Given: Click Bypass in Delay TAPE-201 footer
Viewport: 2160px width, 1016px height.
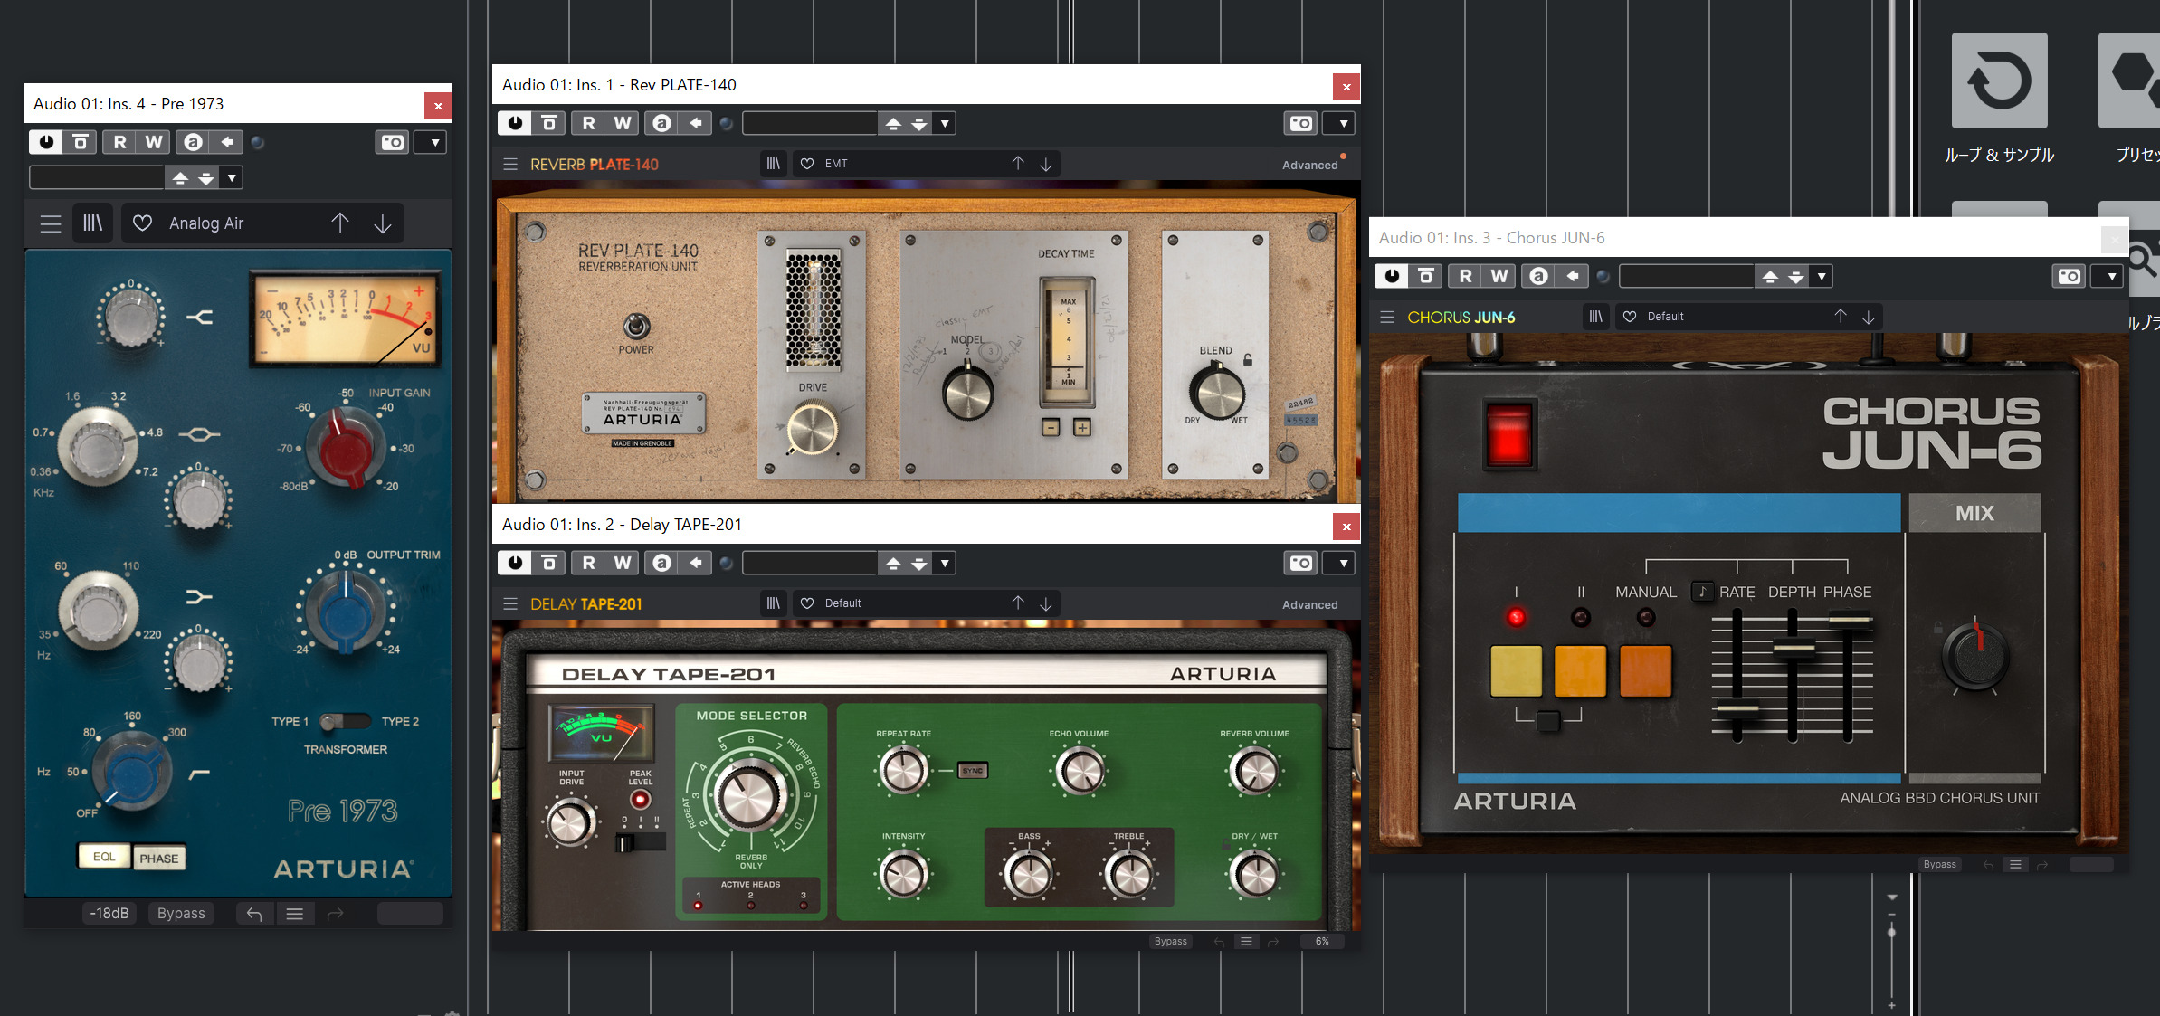Looking at the screenshot, I should pos(1170,941).
